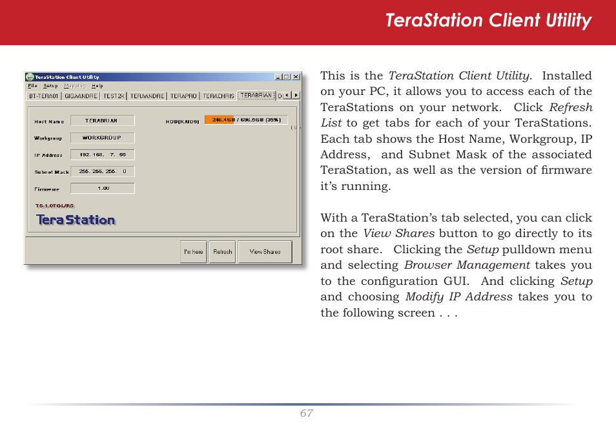Click the Refresh button
This screenshot has height=427, width=616.
pos(222,252)
